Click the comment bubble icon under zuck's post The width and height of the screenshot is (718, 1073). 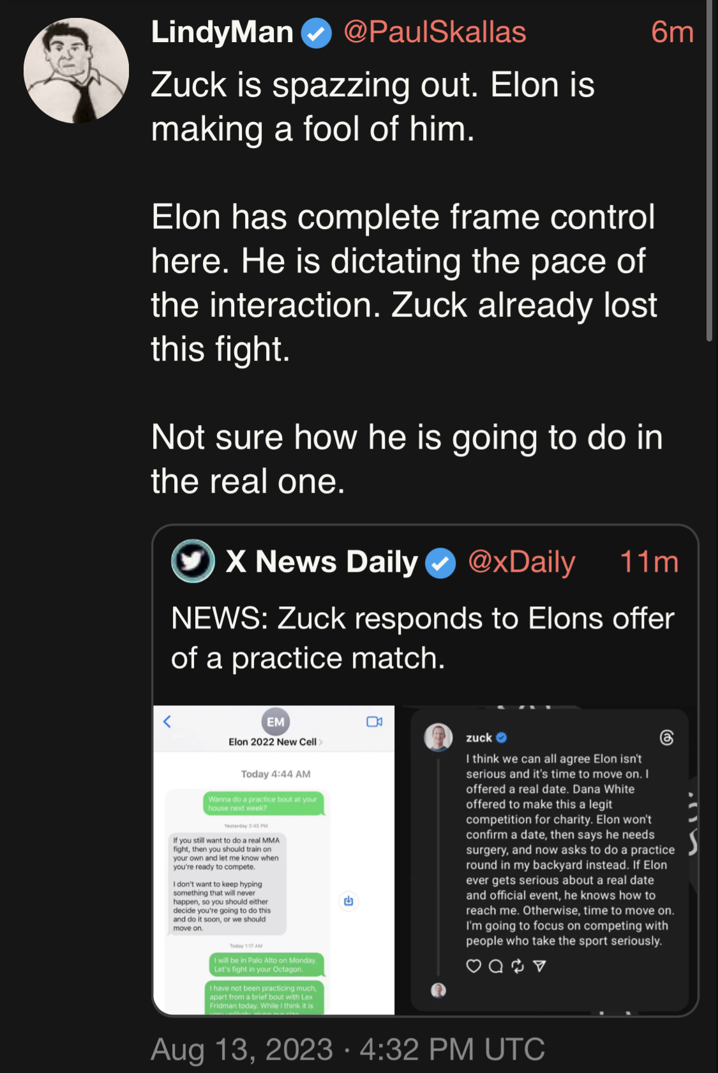tap(495, 966)
